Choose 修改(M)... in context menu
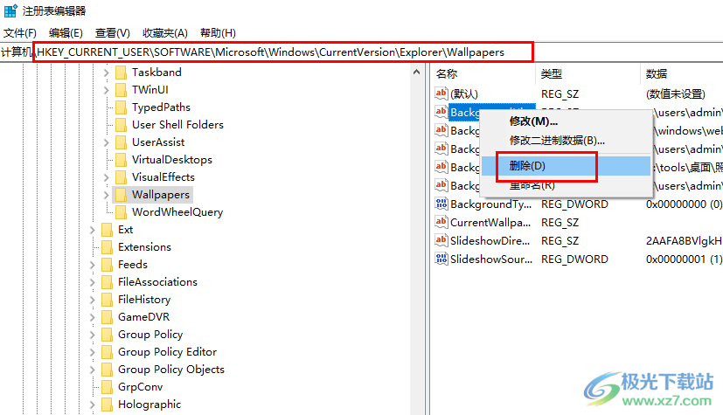The width and height of the screenshot is (723, 415). (533, 121)
